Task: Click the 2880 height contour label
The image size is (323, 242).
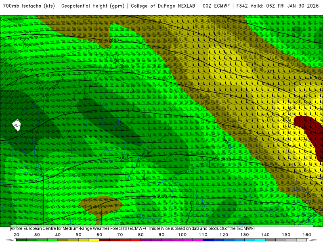Action: click(x=114, y=40)
